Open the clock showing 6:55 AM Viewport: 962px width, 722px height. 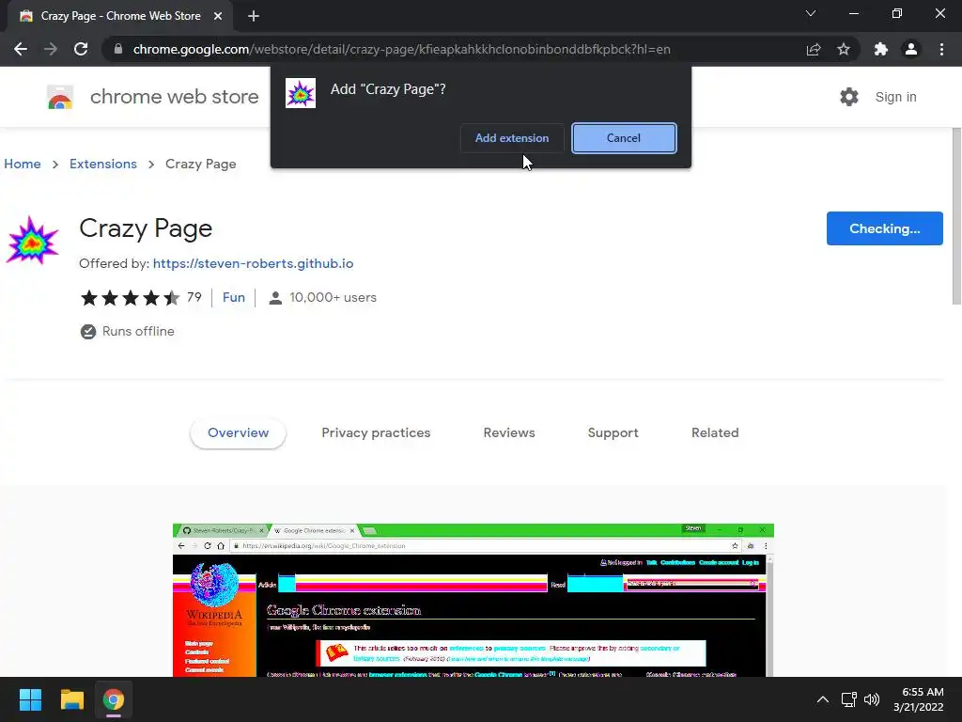[x=919, y=699]
